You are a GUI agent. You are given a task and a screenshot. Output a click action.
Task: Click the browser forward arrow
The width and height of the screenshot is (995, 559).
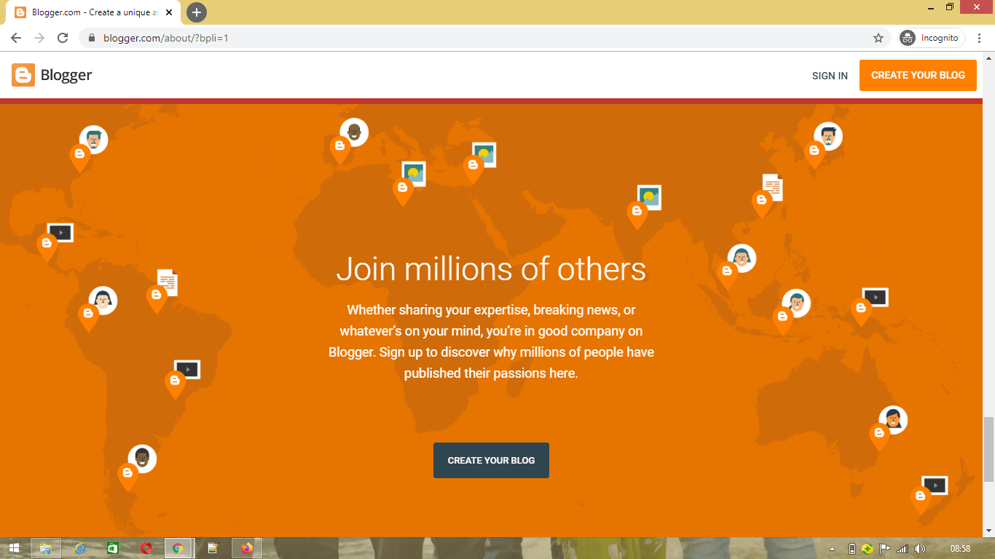[x=39, y=38]
